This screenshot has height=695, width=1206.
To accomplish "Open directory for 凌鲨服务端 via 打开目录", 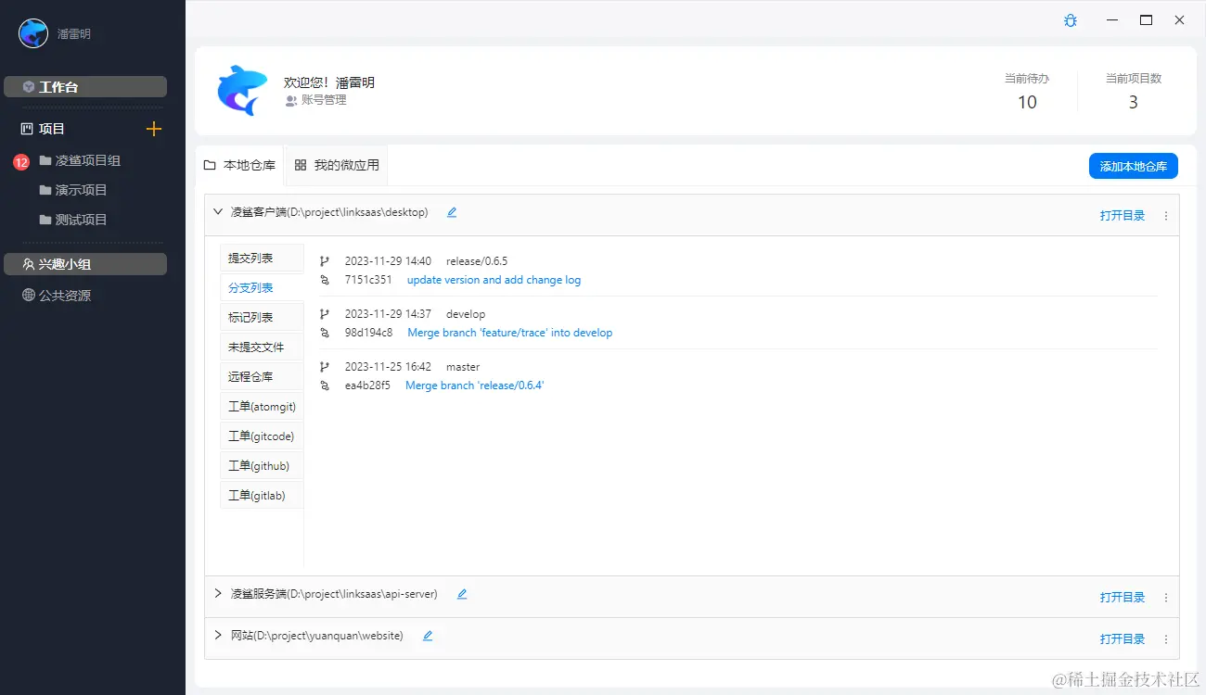I will coord(1123,598).
